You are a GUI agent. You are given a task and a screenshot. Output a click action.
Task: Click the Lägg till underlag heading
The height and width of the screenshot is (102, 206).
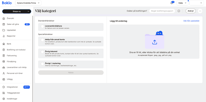(119, 21)
